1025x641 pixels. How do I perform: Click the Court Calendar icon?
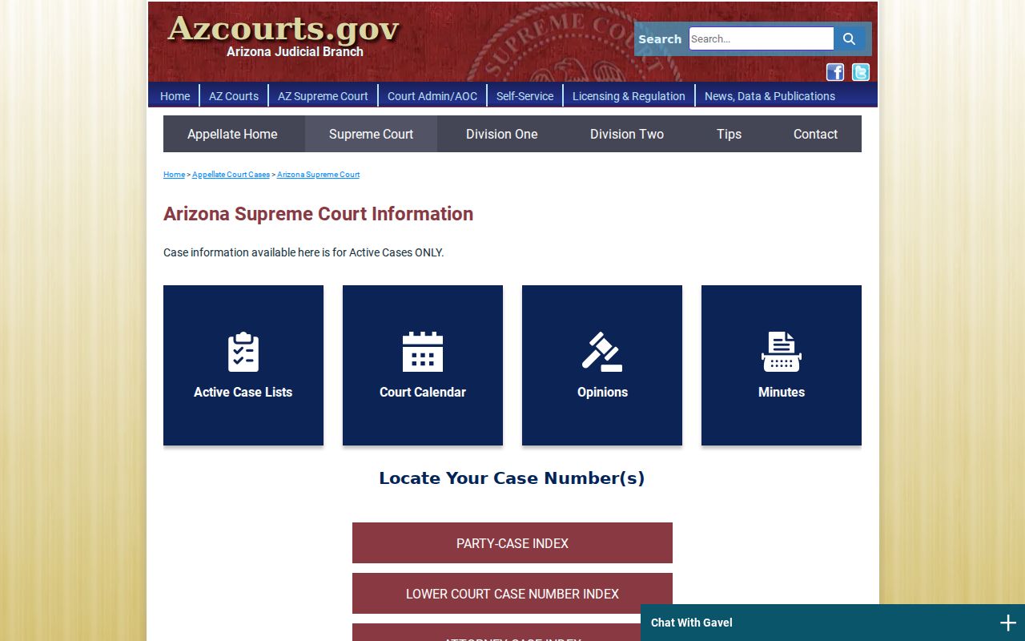pyautogui.click(x=423, y=352)
